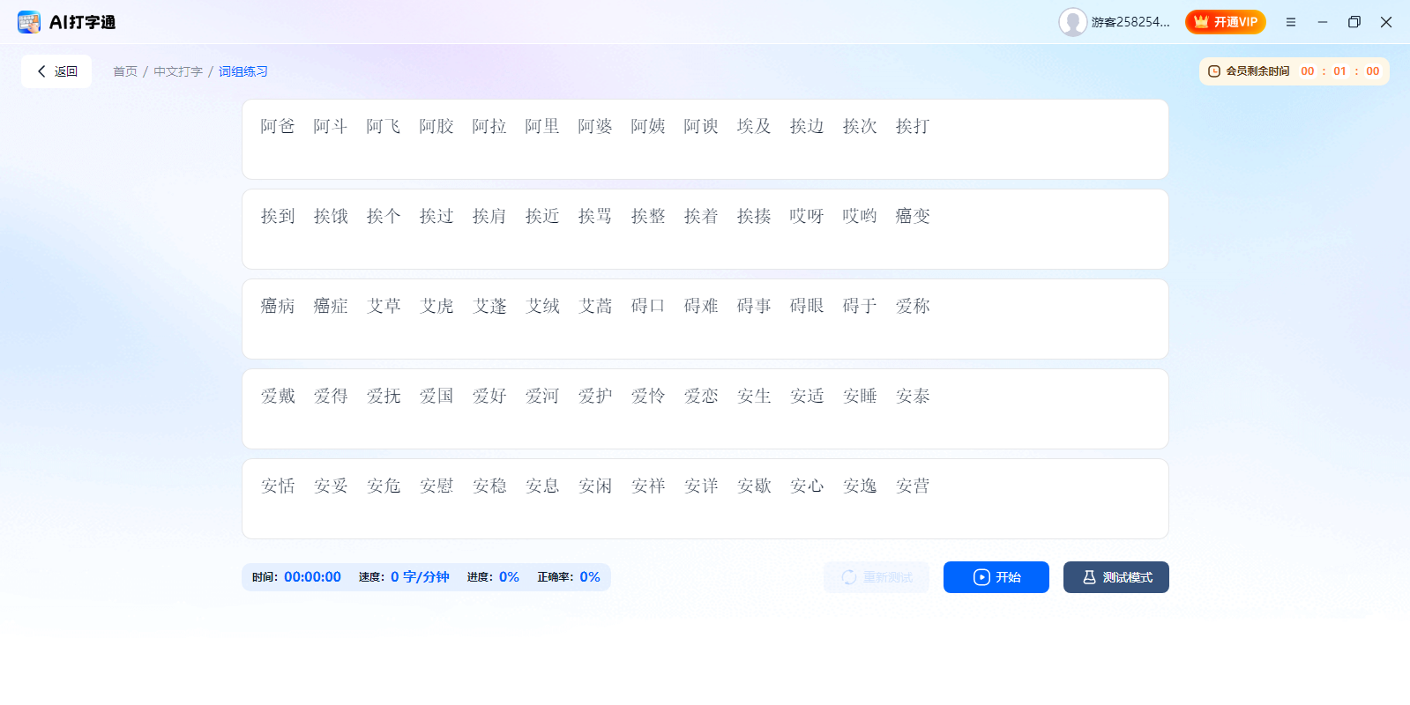Click the word 爱称 in third row
The width and height of the screenshot is (1410, 705).
(x=913, y=307)
